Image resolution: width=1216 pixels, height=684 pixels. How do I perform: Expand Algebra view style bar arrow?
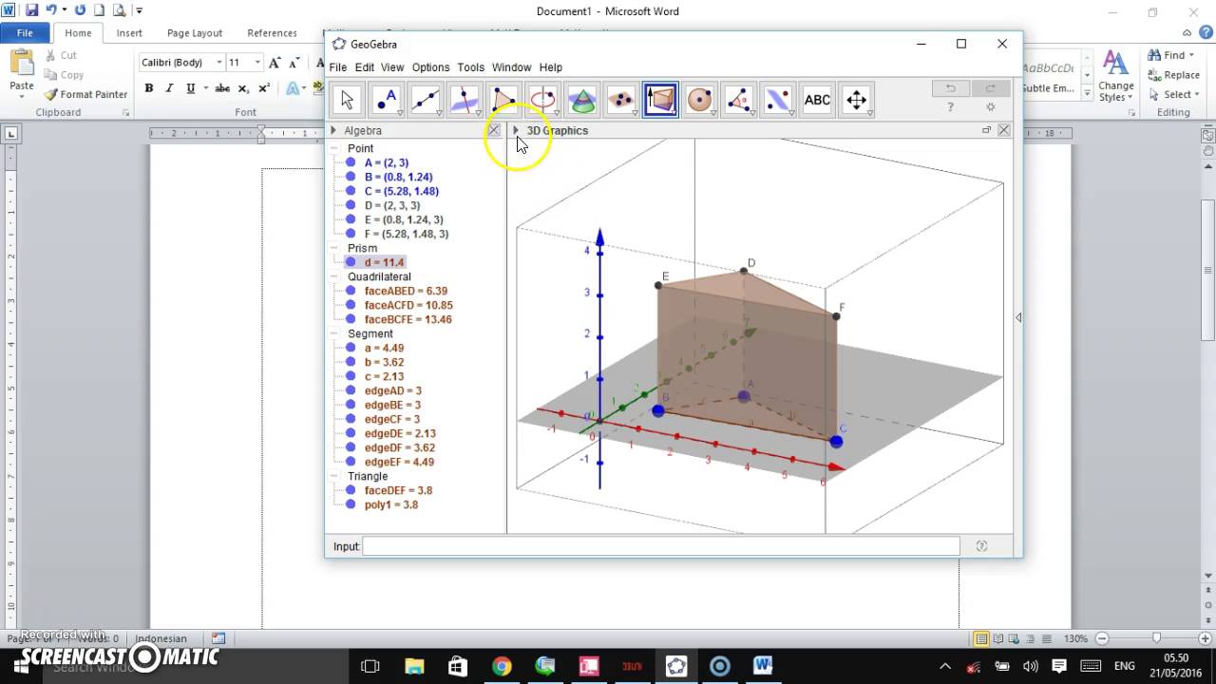click(x=333, y=130)
